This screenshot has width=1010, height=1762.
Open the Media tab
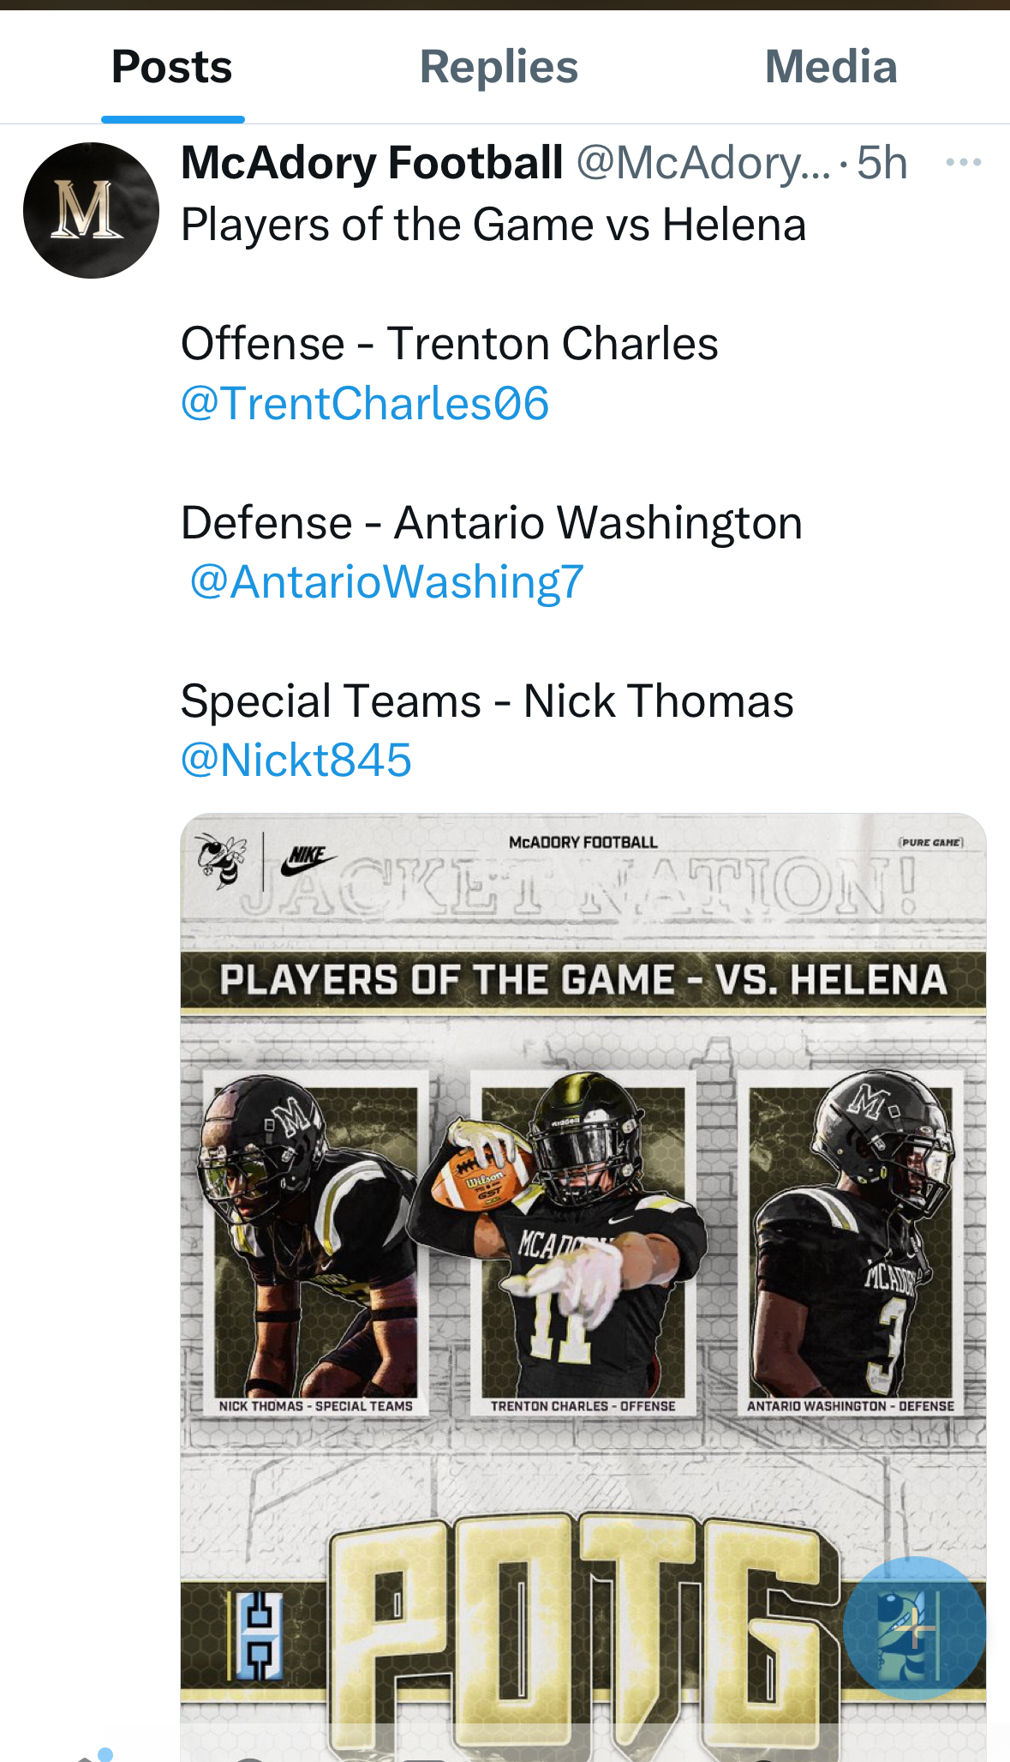830,67
